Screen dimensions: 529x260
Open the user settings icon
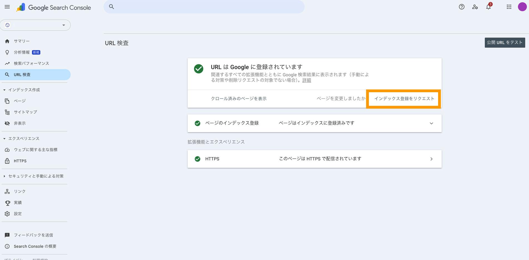475,7
